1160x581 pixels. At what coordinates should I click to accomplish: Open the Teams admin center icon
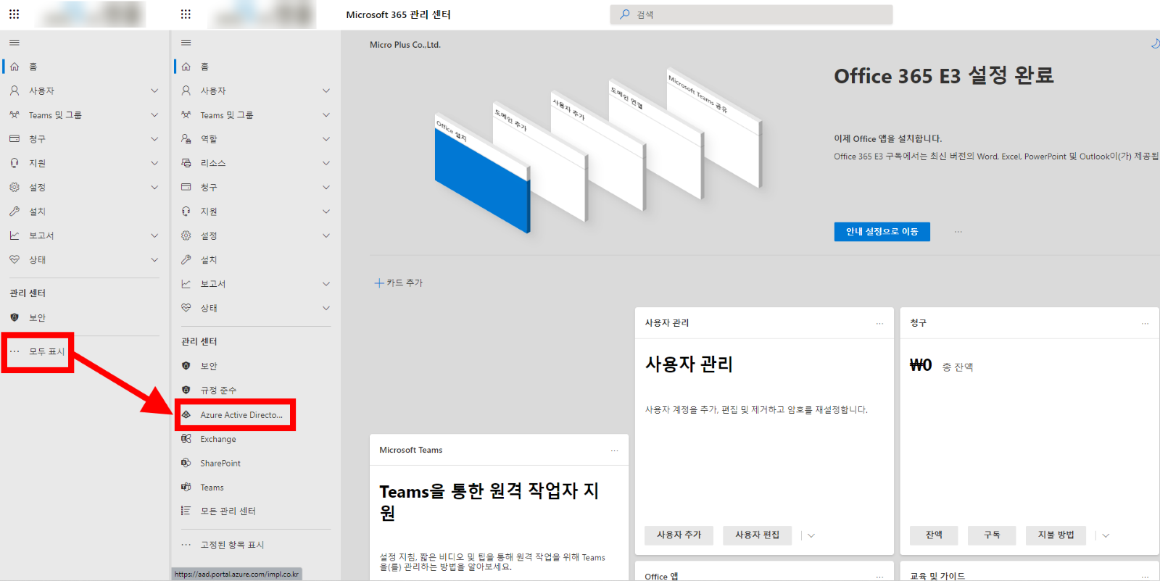[186, 487]
